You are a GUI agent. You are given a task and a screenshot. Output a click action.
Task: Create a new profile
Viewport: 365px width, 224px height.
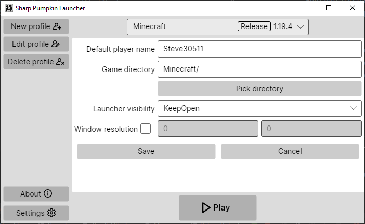click(36, 26)
